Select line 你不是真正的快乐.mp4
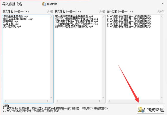167x115 pixels. [x=16, y=16]
